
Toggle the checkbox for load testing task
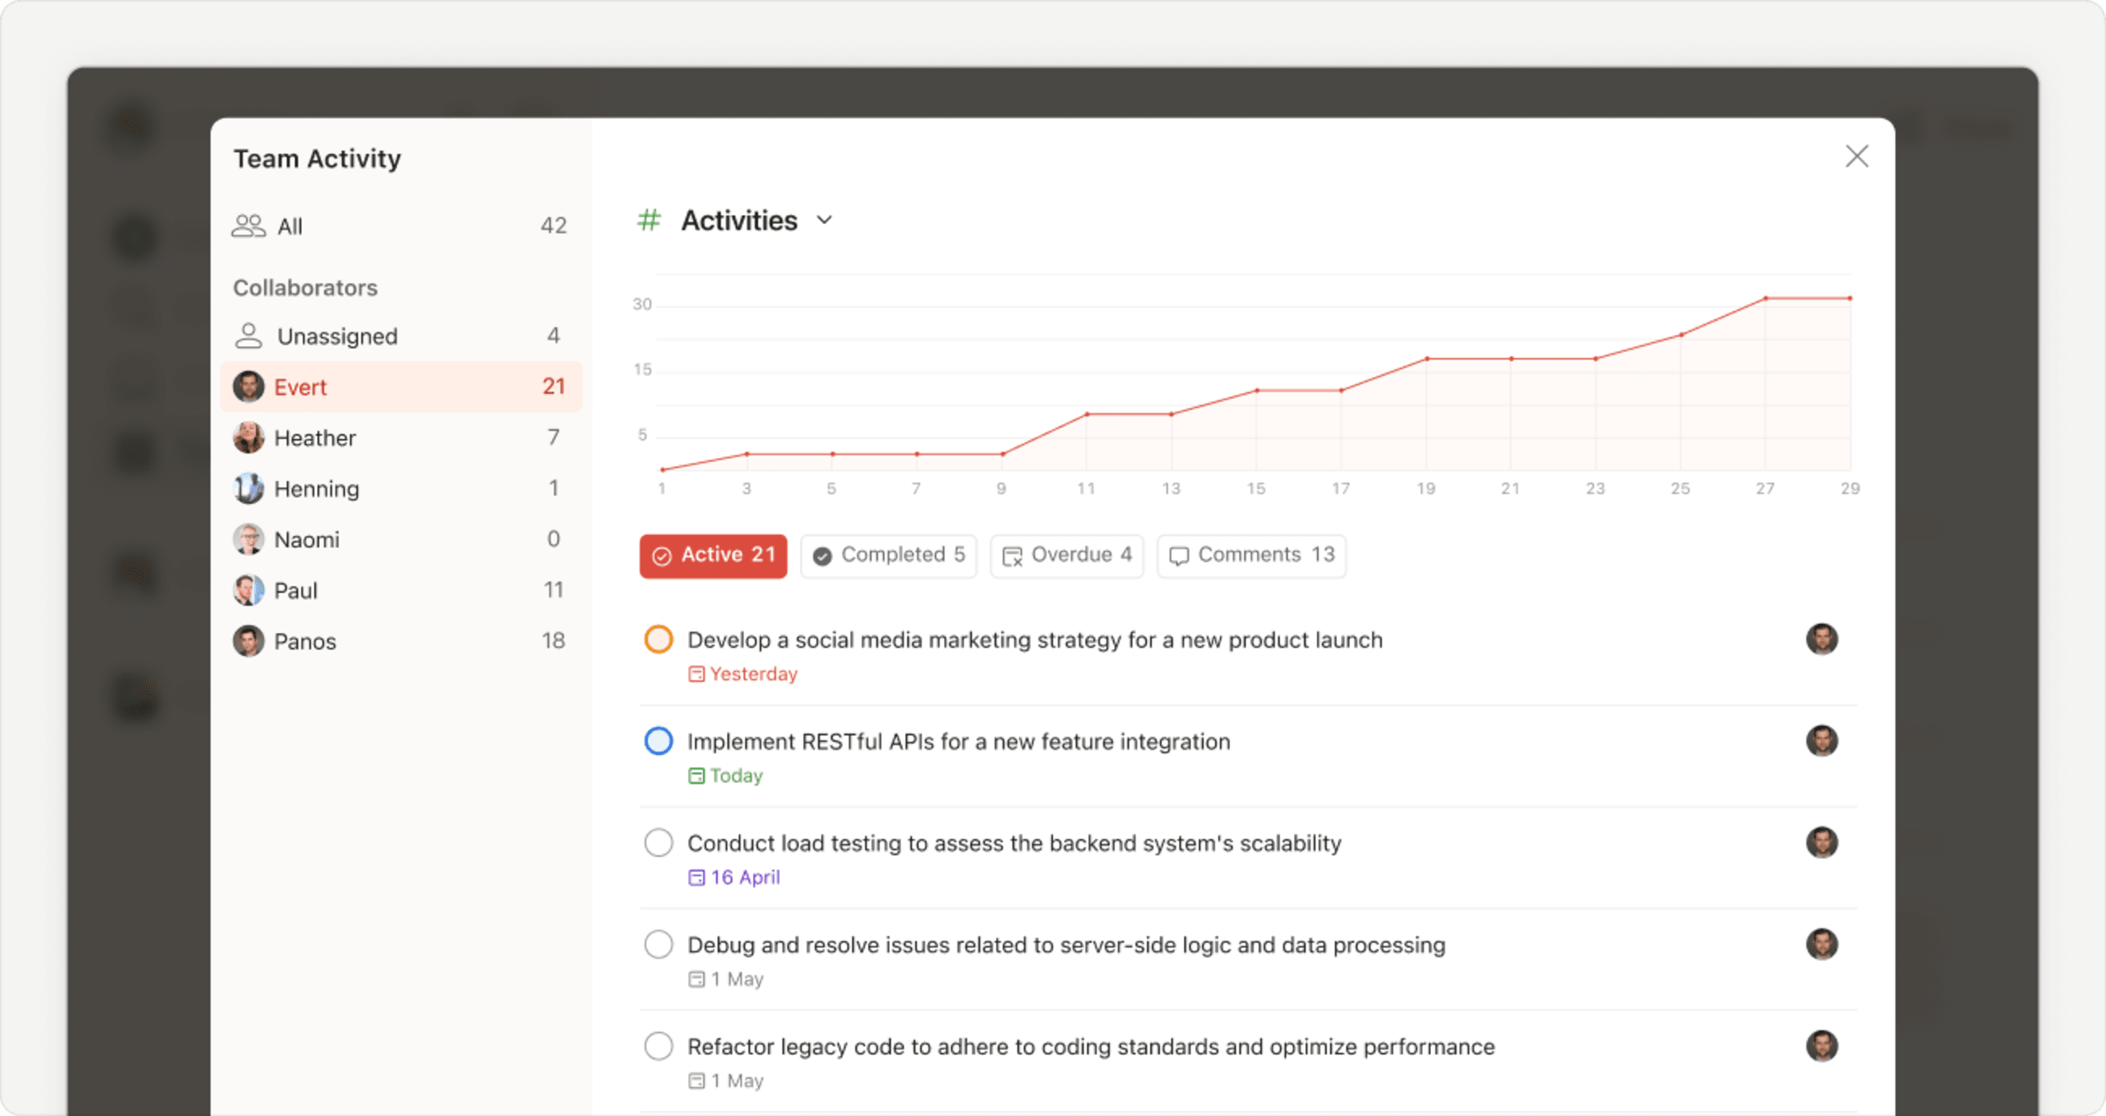pyautogui.click(x=661, y=843)
